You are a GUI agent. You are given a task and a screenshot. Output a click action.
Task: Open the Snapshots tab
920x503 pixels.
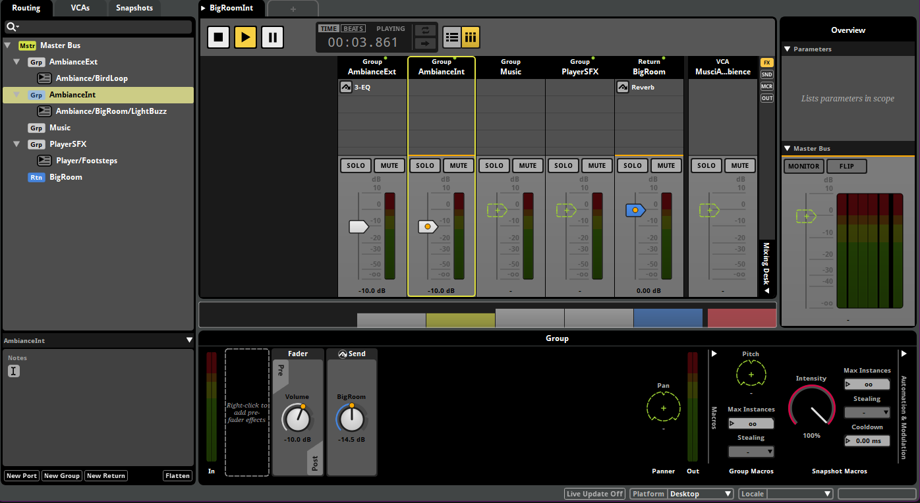(134, 8)
